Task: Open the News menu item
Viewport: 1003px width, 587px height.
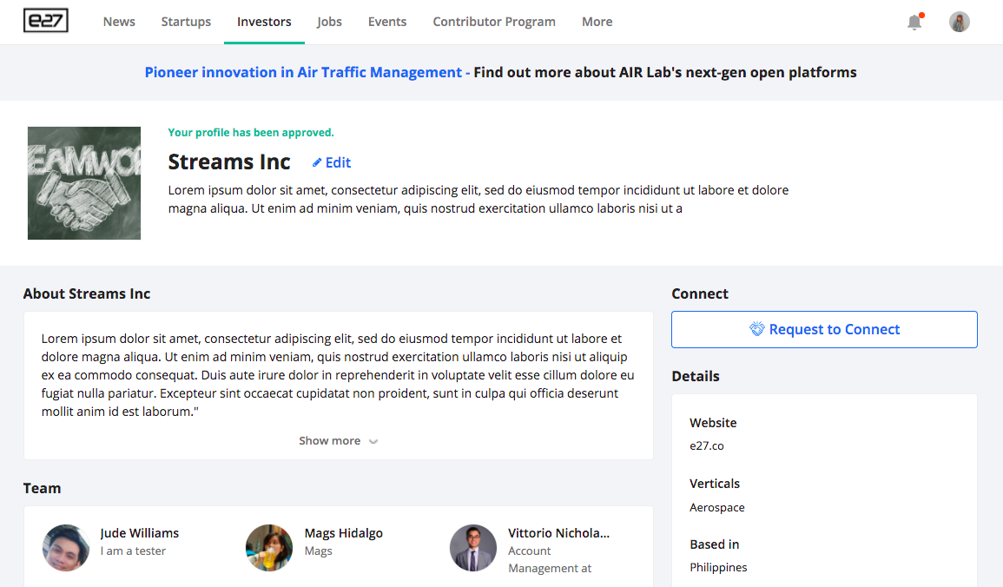Action: pyautogui.click(x=119, y=22)
